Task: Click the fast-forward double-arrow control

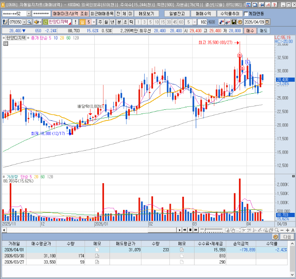Action: pyautogui.click(x=196, y=230)
